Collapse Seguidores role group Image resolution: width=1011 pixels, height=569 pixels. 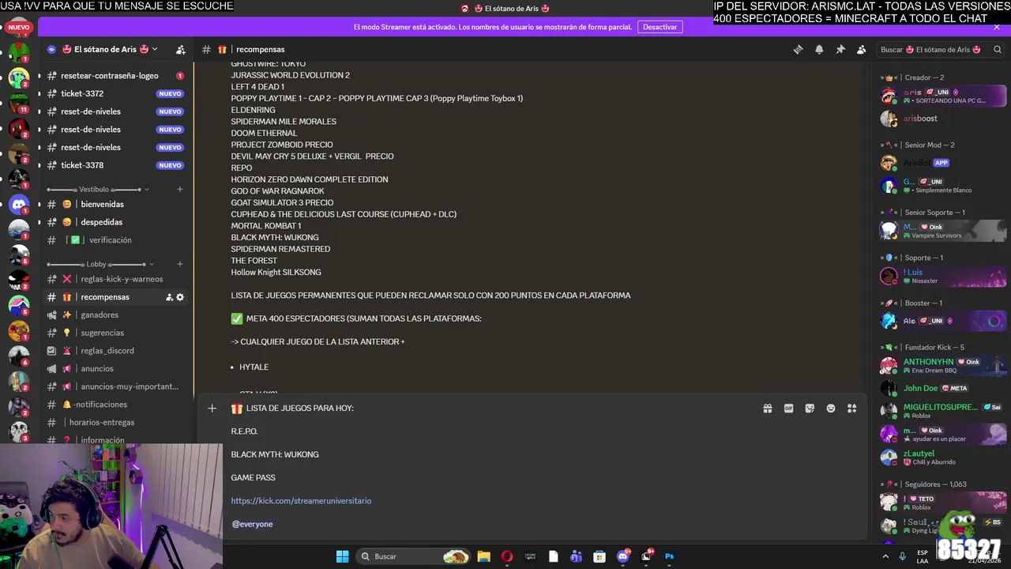924,484
